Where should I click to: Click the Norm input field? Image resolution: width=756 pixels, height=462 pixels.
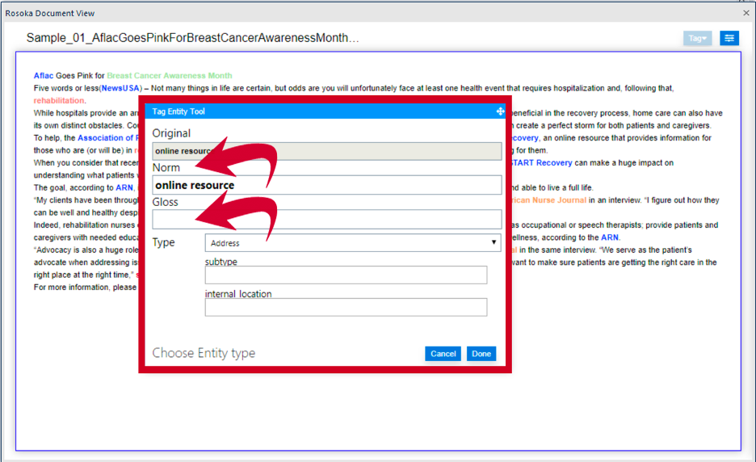327,185
